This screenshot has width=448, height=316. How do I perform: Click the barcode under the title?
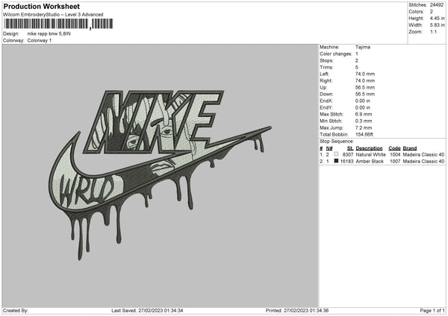[x=58, y=24]
